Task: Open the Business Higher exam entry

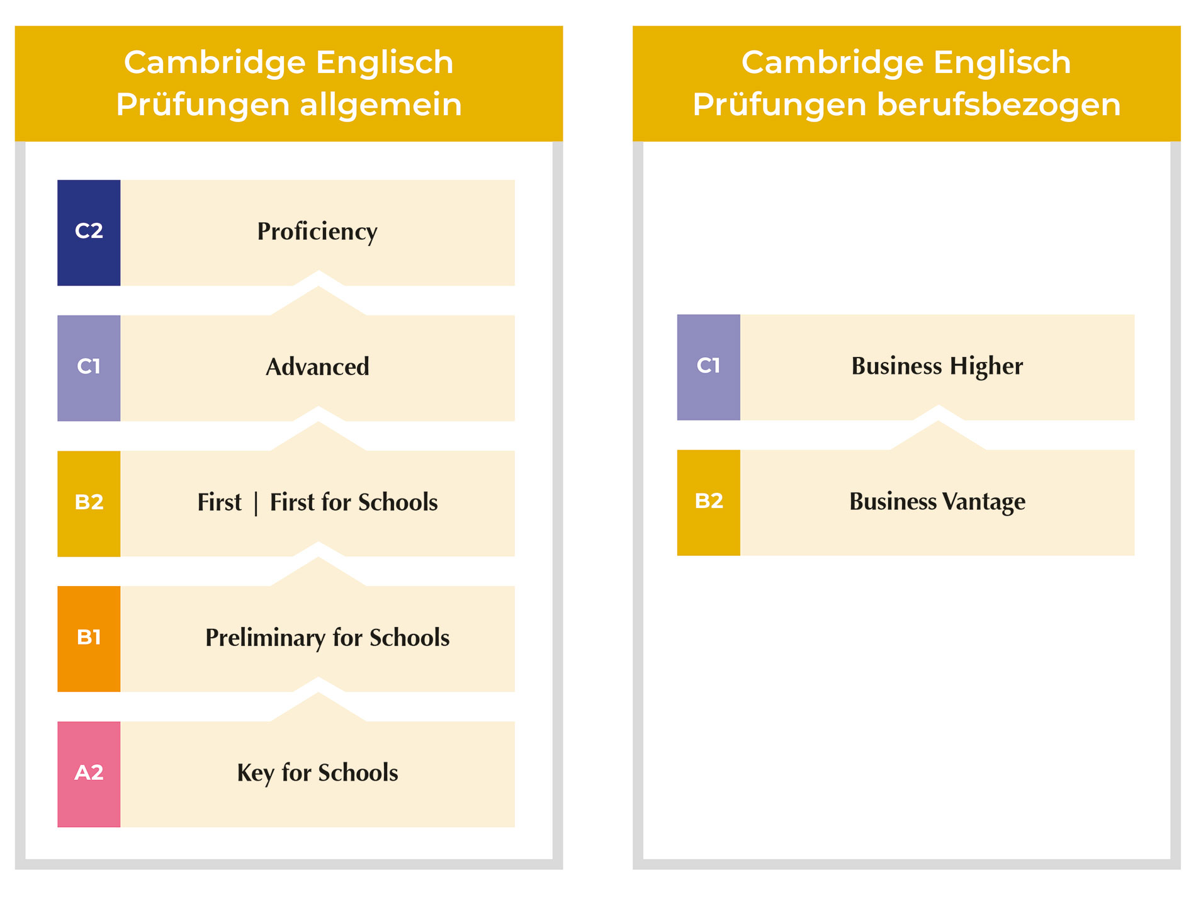Action: (937, 367)
